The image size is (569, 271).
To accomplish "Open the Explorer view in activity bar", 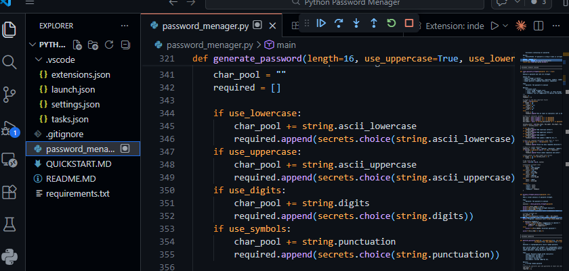I will click(9, 29).
